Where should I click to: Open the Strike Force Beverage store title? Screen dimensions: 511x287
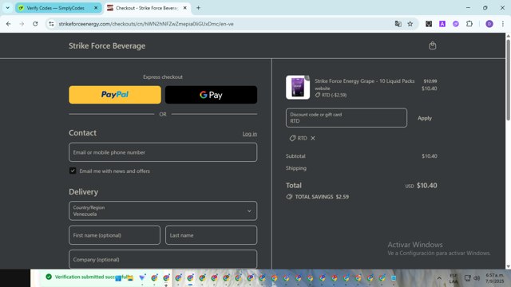[107, 46]
